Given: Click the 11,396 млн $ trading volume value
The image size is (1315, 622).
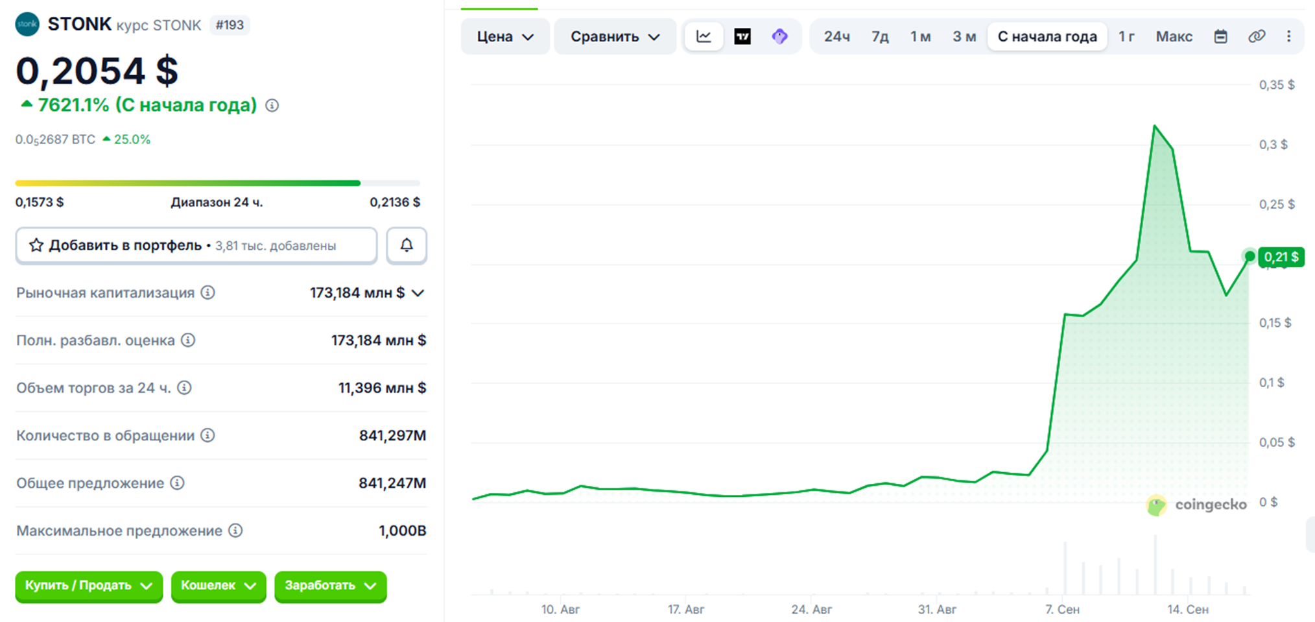Looking at the screenshot, I should click(x=382, y=388).
